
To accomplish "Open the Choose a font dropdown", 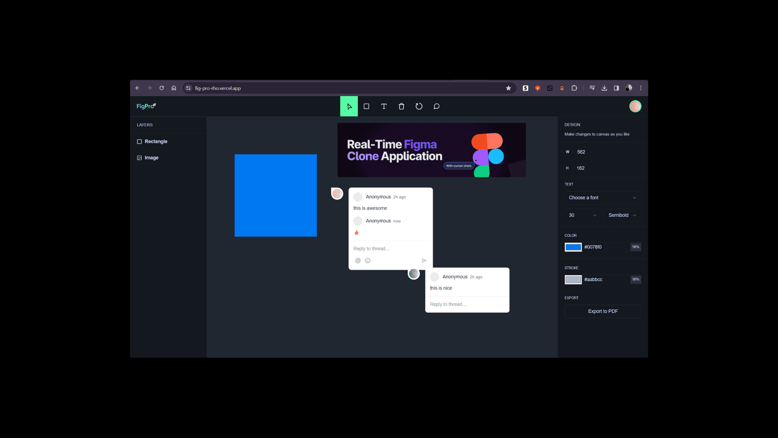I will click(602, 198).
